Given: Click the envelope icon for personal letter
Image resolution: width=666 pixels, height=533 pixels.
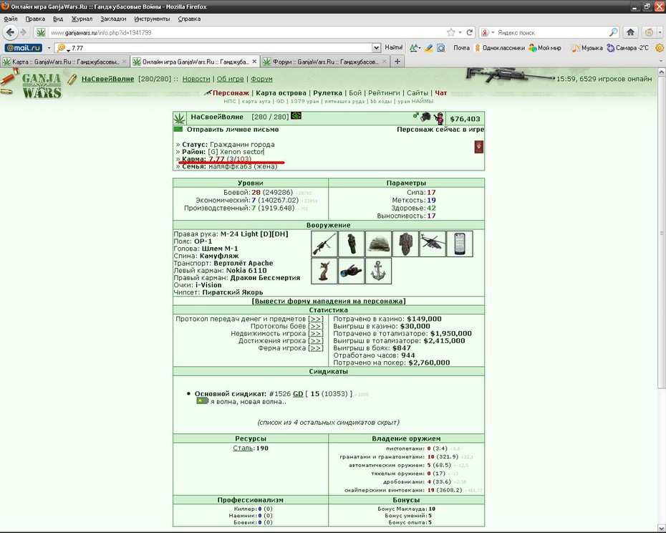Looking at the screenshot, I should 178,129.
